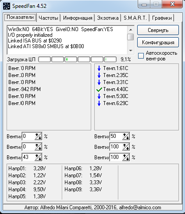Click the Темп.1:61C reading
The image size is (185, 214).
coord(116,68)
